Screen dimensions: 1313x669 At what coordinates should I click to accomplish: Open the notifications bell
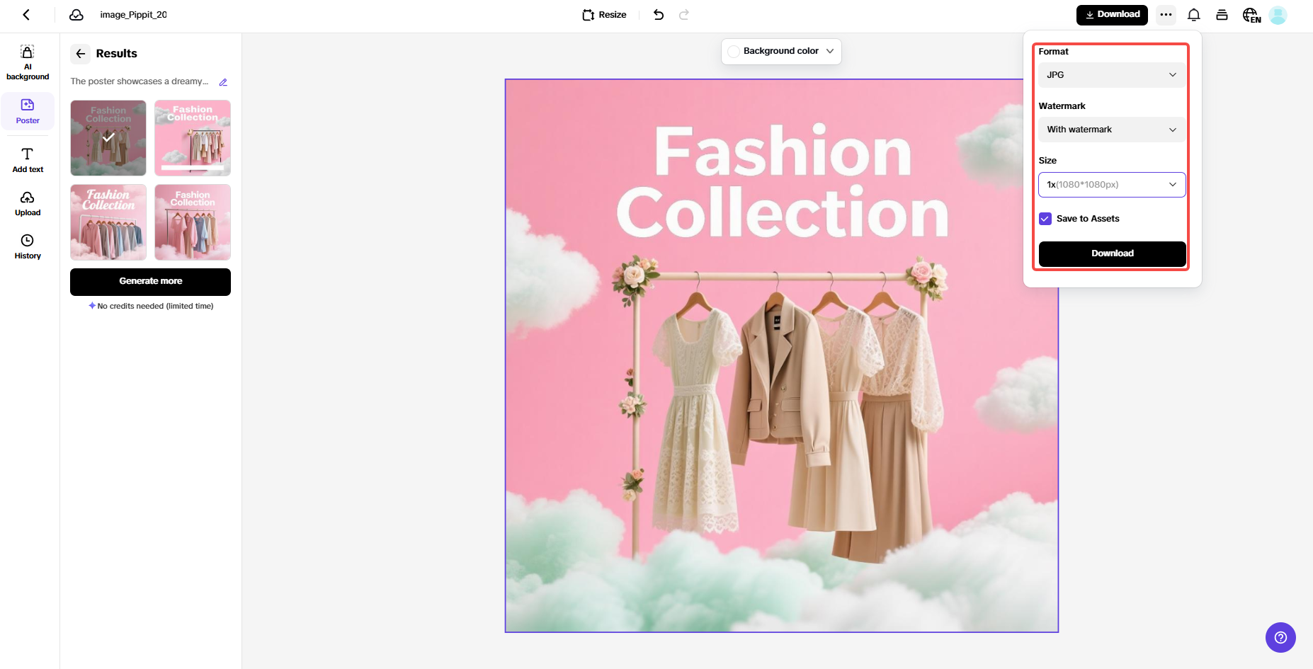(1194, 15)
